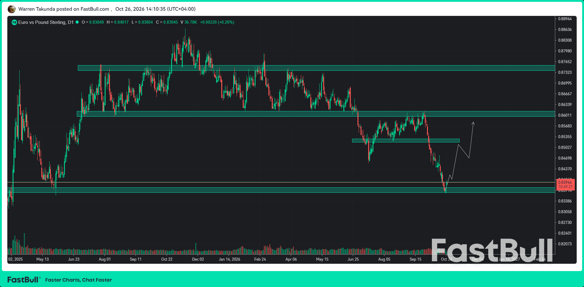
Task: Click the green status dot after D1
Action: click(77, 22)
